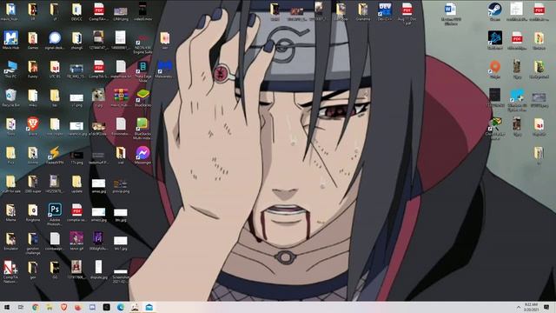Open the Stuff for sale folder
The image size is (556, 313).
click(10, 183)
